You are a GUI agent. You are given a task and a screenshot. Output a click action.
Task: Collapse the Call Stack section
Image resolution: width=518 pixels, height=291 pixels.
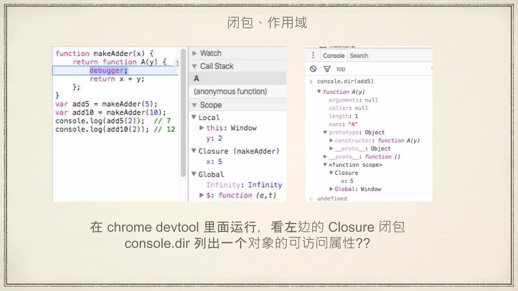tap(194, 66)
